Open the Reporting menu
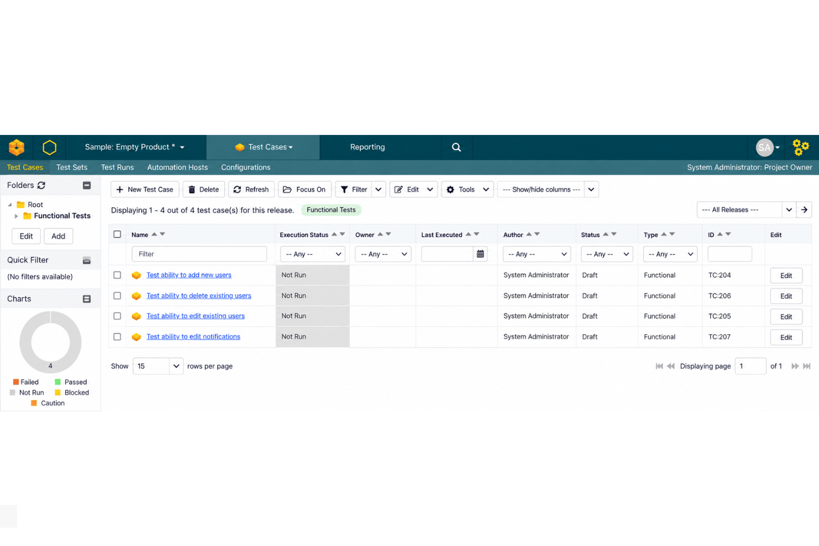Viewport: 819px width, 546px height. tap(367, 147)
